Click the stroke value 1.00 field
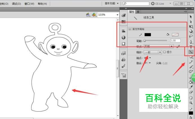This screenshot has height=119, width=195. (x=175, y=41)
